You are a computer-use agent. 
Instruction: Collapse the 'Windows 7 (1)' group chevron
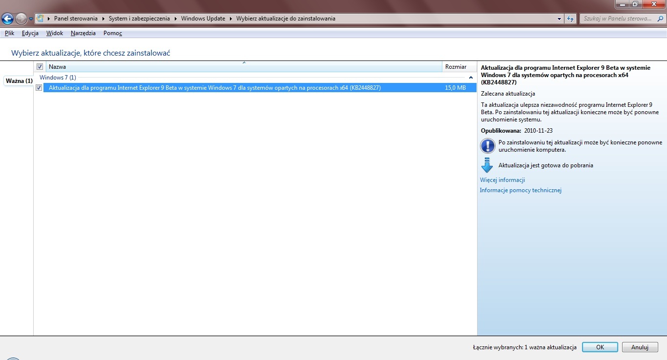(471, 78)
